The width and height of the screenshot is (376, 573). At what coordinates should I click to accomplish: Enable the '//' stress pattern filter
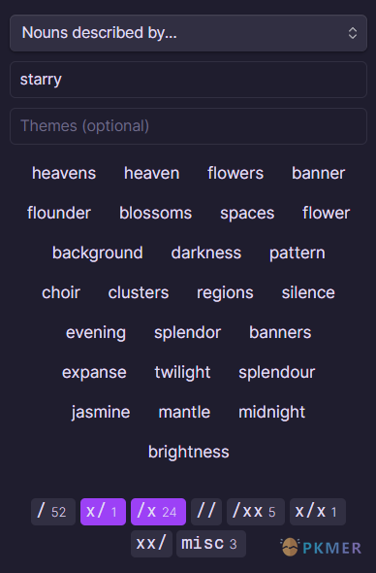206,512
